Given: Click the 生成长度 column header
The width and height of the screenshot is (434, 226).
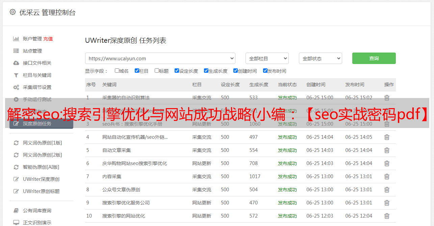Looking at the screenshot, I should coord(259,85).
